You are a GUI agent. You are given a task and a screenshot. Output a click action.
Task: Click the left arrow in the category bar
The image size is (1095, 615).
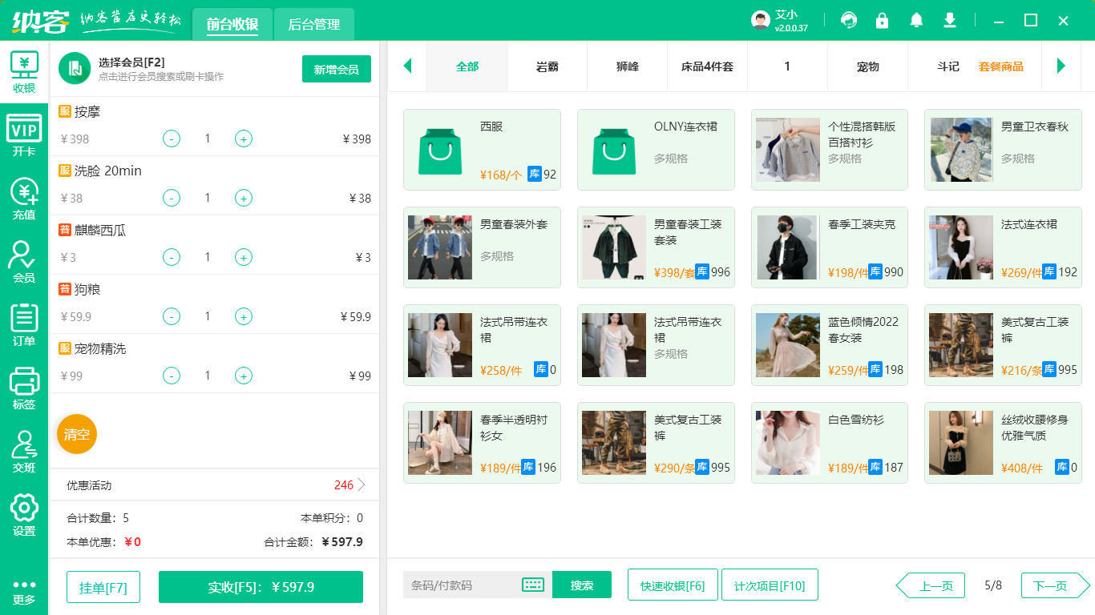click(x=407, y=66)
